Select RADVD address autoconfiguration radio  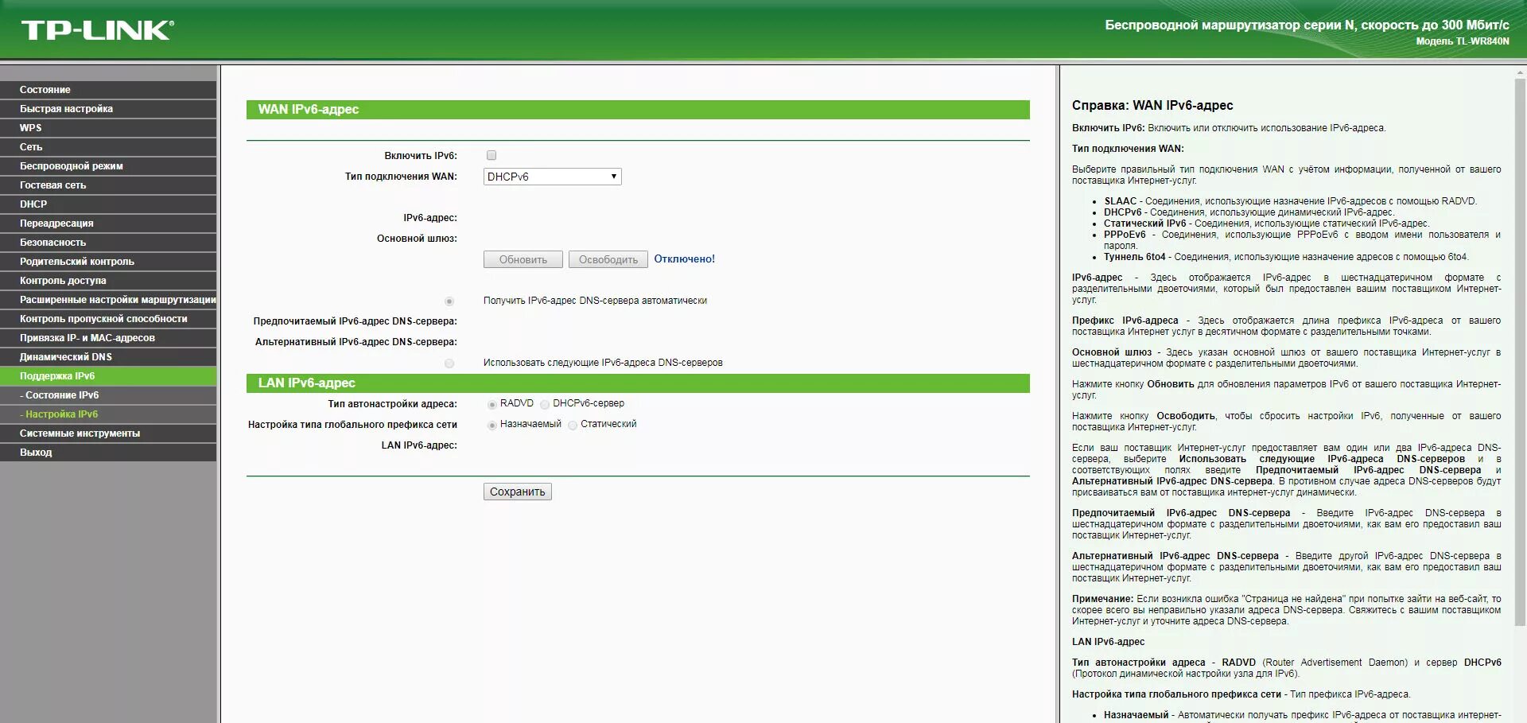tap(492, 404)
